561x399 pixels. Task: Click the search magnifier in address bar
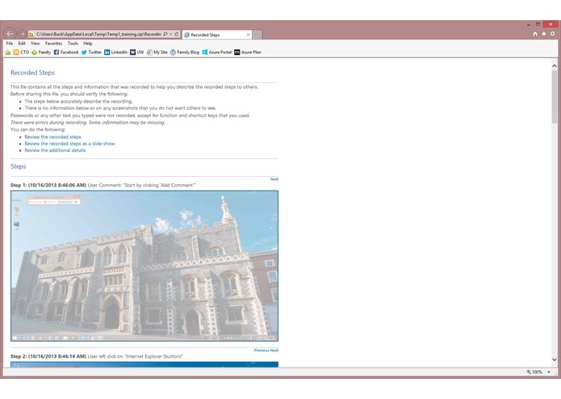pos(165,35)
